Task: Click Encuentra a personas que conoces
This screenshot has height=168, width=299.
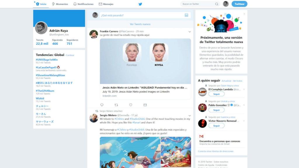Action: [x=220, y=141]
